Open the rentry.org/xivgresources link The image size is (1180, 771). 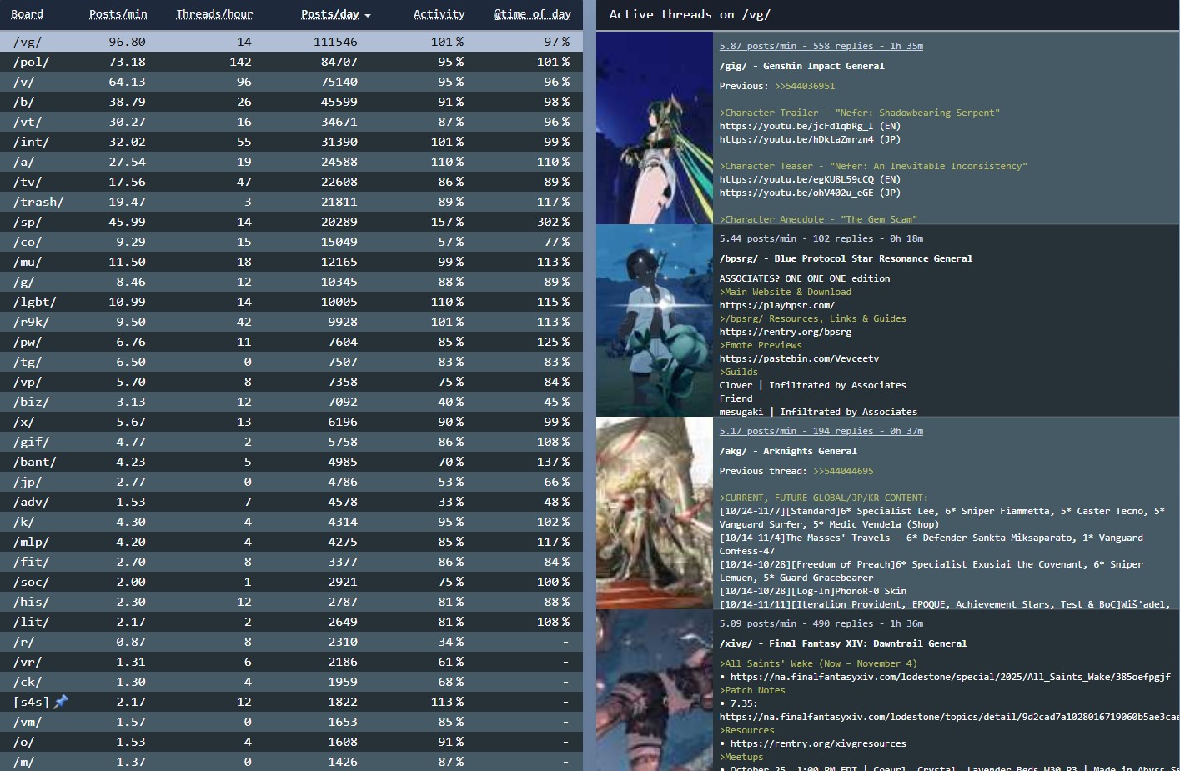[x=818, y=743]
